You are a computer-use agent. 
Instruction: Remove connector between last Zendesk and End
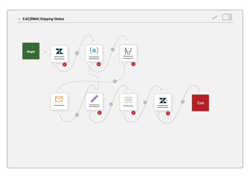coord(183,102)
